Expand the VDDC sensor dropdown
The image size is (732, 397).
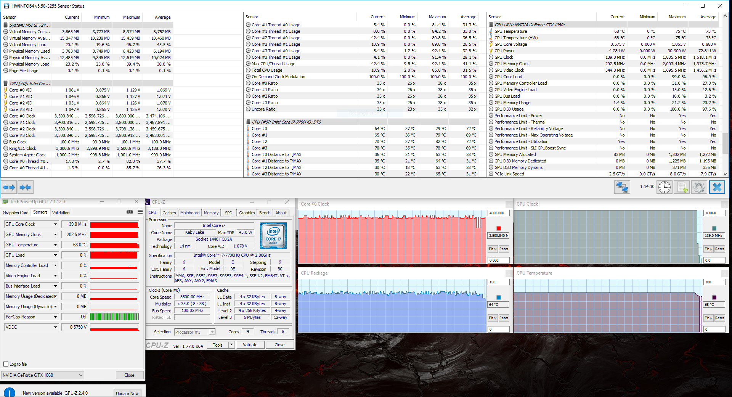click(x=55, y=327)
